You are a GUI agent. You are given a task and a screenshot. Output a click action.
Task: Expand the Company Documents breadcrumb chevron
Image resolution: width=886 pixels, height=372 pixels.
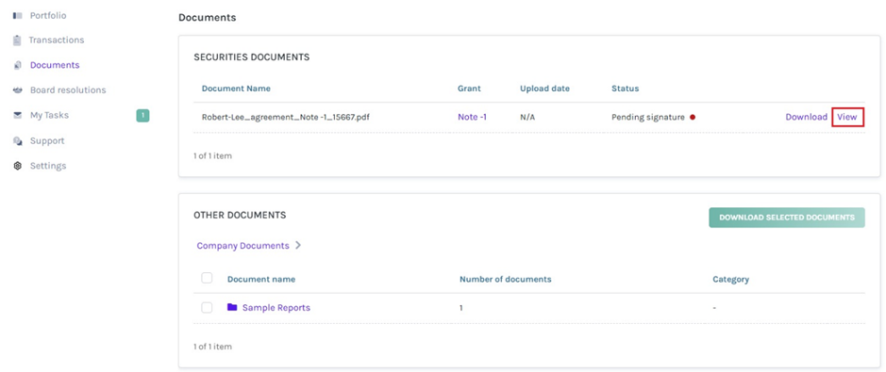point(298,246)
